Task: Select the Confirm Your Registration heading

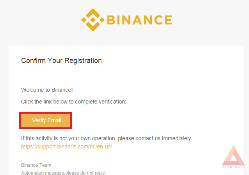Action: 61,61
